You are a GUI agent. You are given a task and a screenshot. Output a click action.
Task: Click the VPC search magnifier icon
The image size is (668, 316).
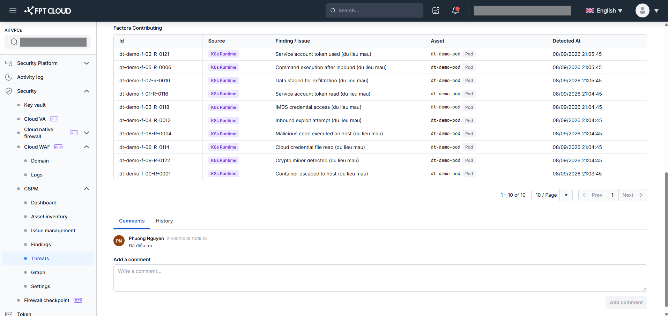coord(14,42)
